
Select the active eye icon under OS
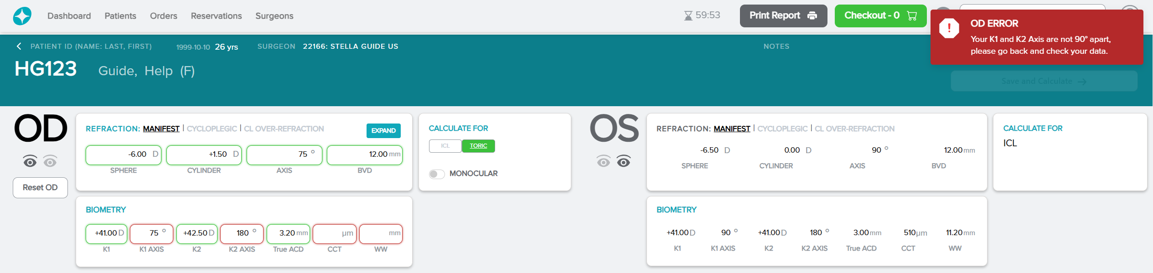tap(623, 161)
